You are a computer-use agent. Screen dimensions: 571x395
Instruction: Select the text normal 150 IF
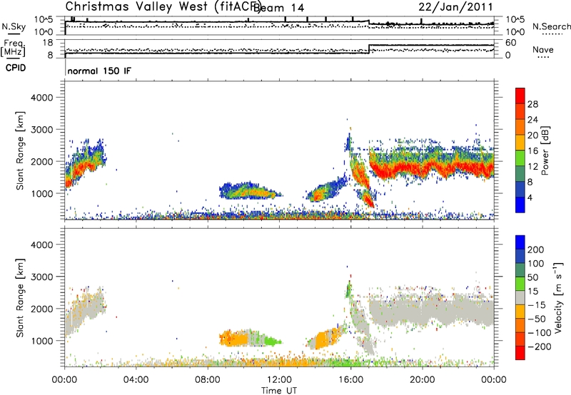pos(99,71)
